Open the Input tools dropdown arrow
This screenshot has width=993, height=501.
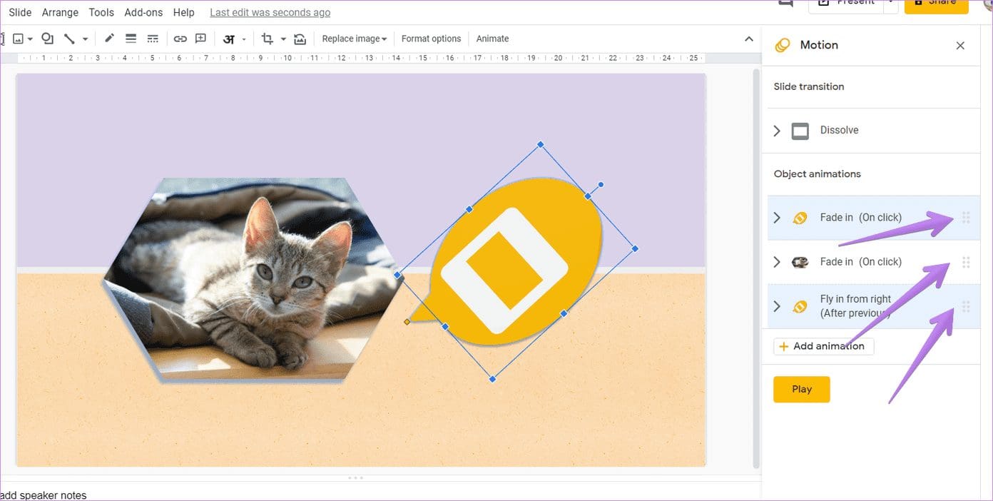click(244, 39)
